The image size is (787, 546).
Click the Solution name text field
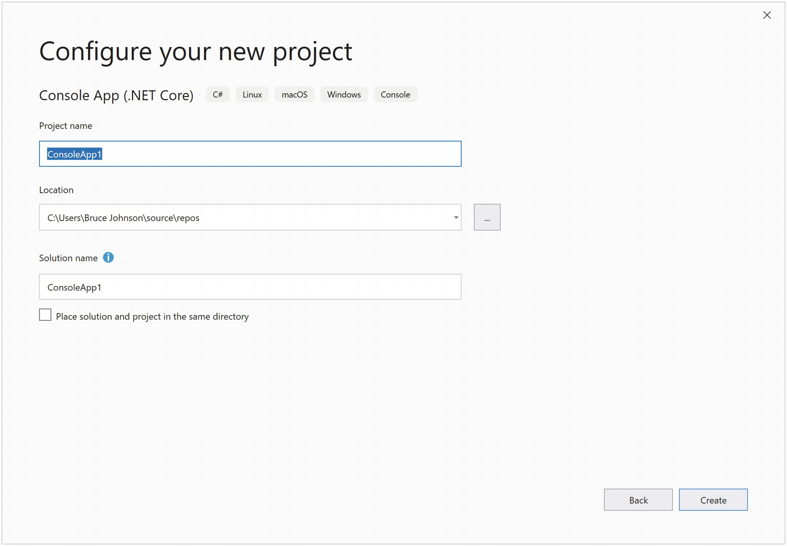click(250, 287)
